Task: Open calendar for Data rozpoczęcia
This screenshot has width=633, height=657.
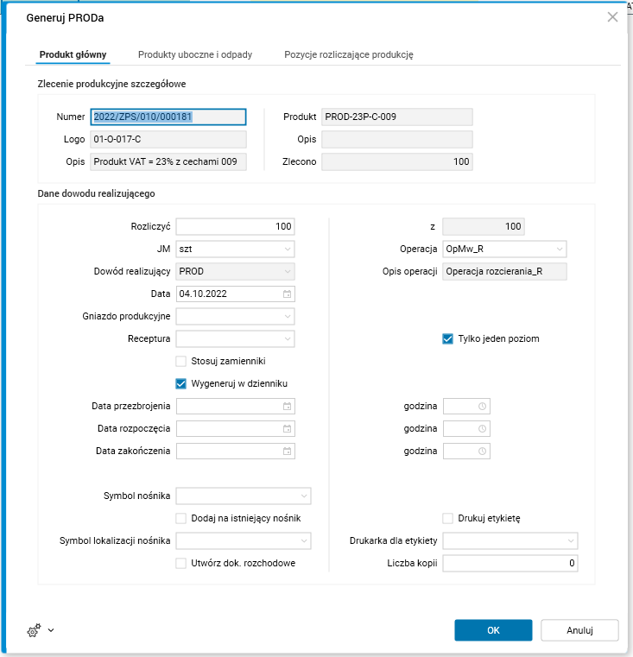Action: click(x=288, y=428)
